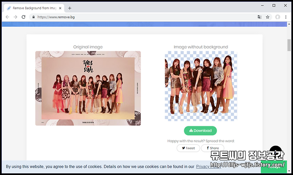Maximize the browser window
The height and width of the screenshot is (175, 293).
pos(274,6)
